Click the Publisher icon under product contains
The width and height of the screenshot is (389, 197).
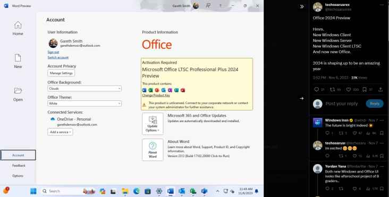pos(176,90)
